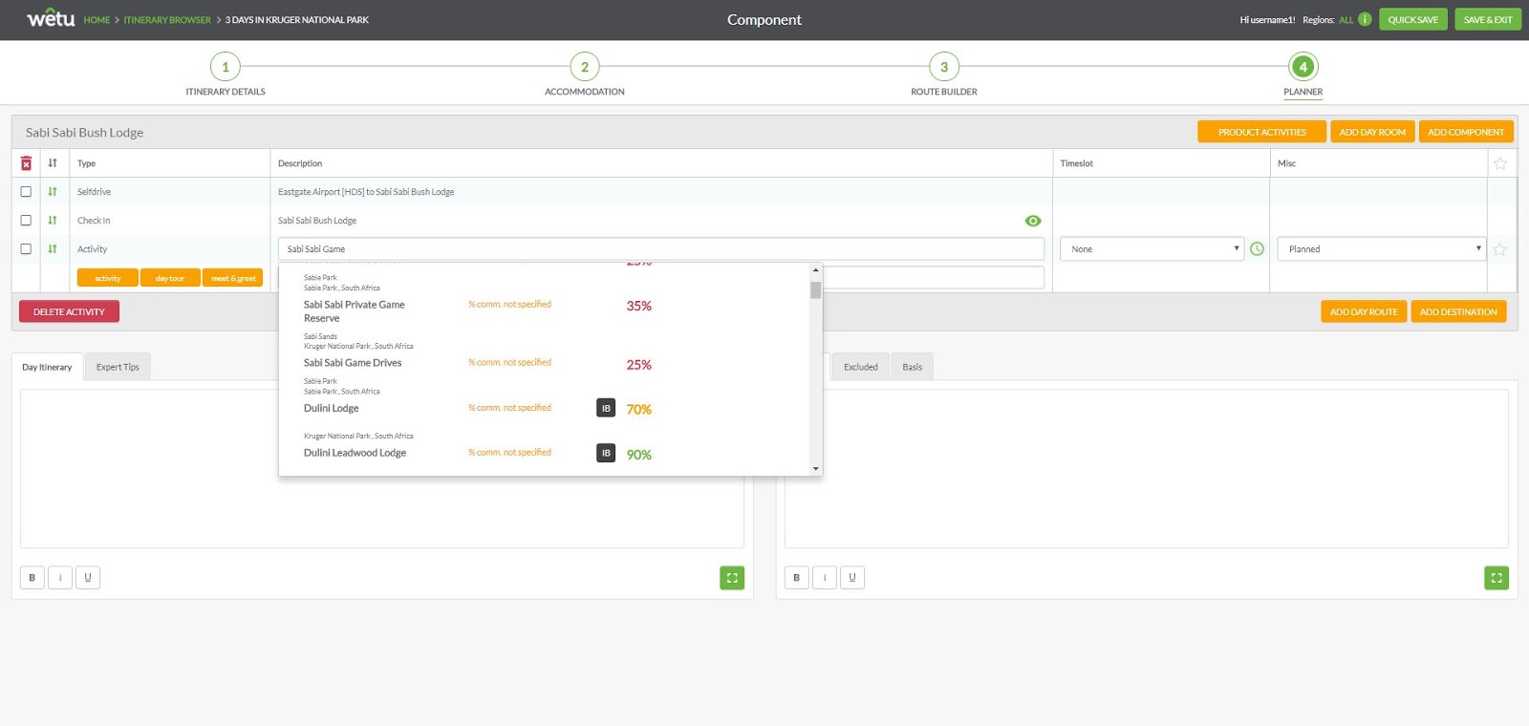The image size is (1529, 726).
Task: Open the timeslot clock icon
Action: (1257, 249)
